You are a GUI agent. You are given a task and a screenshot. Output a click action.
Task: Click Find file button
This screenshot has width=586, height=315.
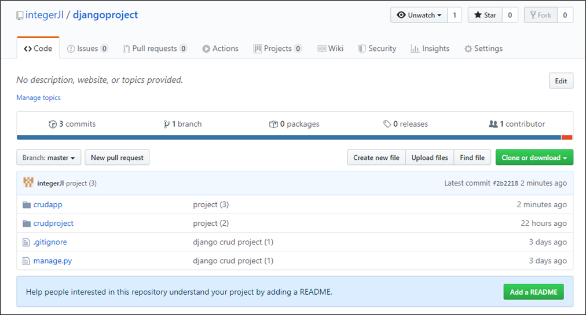(473, 157)
